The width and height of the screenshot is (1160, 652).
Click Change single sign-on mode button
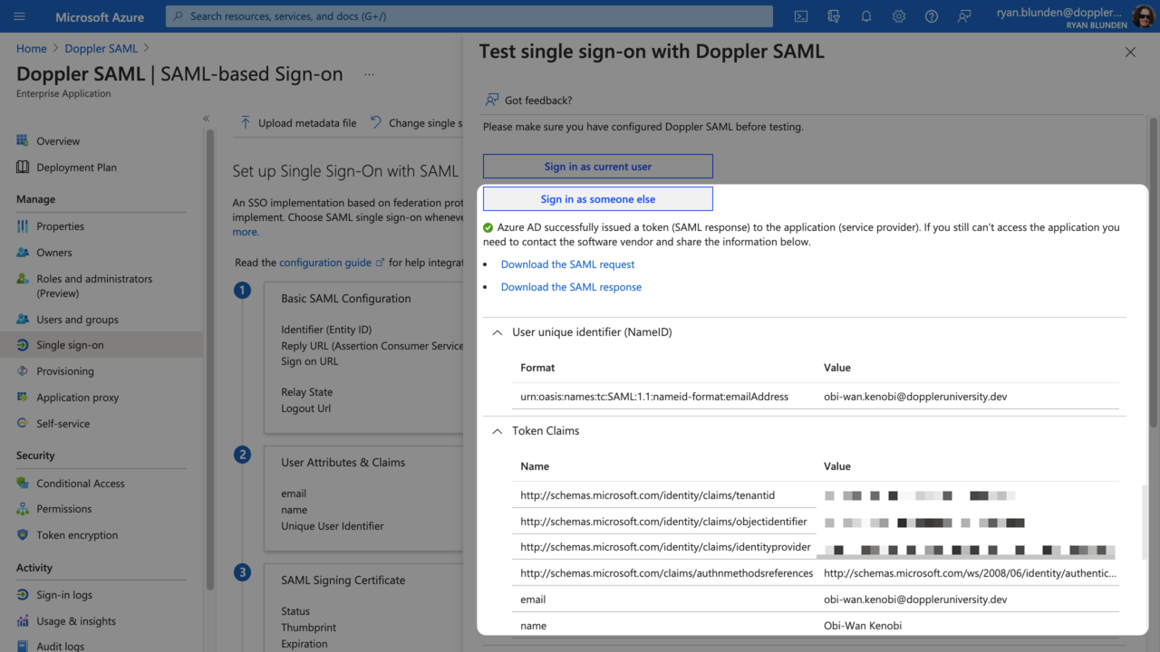pyautogui.click(x=416, y=123)
